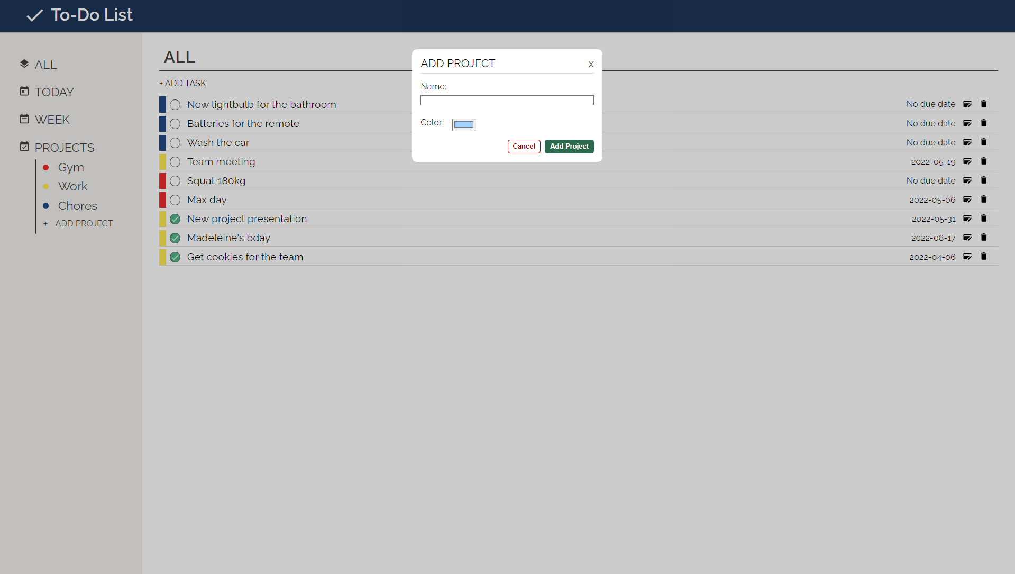Edit the 'Max day' task
Viewport: 1015px width, 574px height.
[x=967, y=199]
